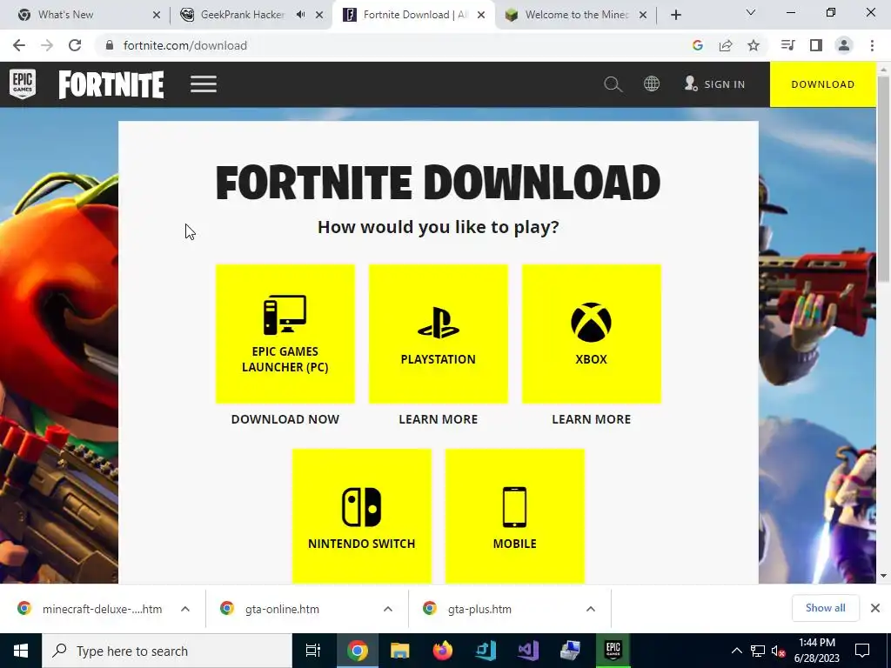
Task: Open a new browser tab
Action: click(675, 15)
